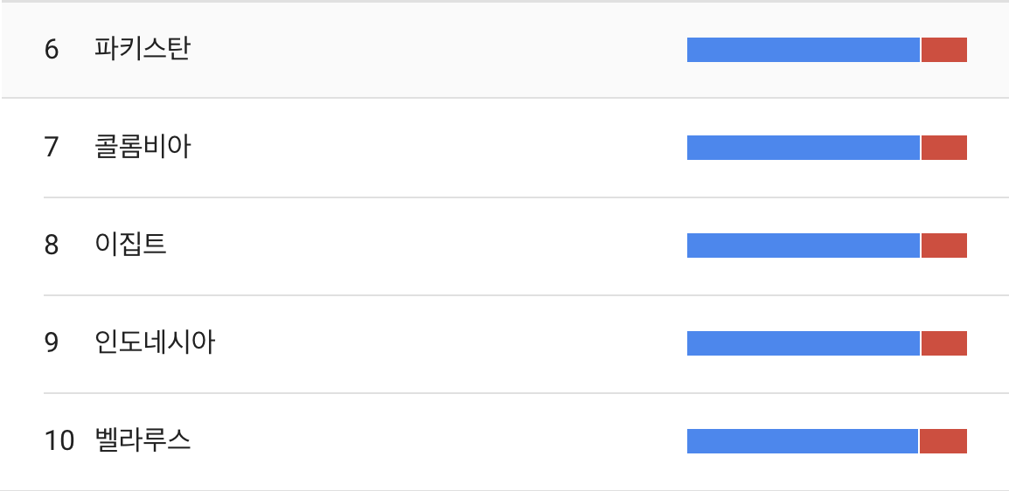1009x491 pixels.
Task: Click rank number 6
Action: (x=52, y=50)
